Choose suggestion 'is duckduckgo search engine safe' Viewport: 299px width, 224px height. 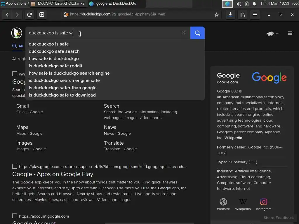[115, 80]
